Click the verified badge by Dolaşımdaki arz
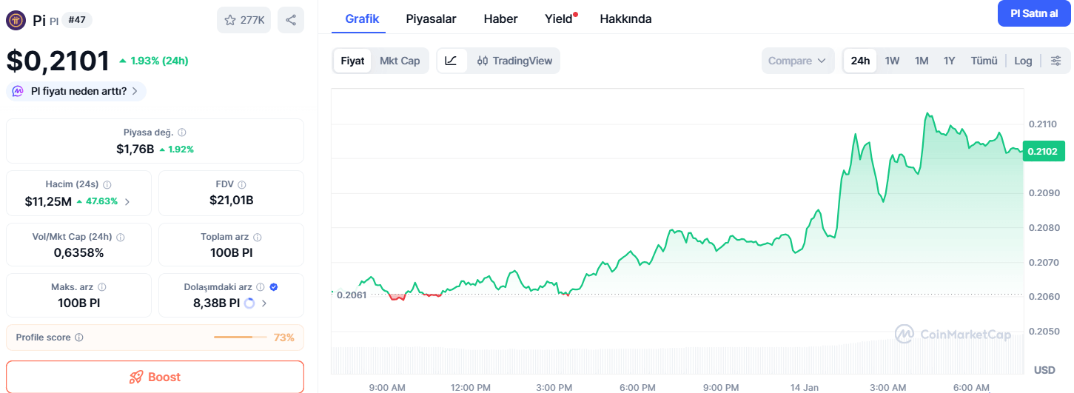Screen dimensions: 1074x393 (x=274, y=286)
